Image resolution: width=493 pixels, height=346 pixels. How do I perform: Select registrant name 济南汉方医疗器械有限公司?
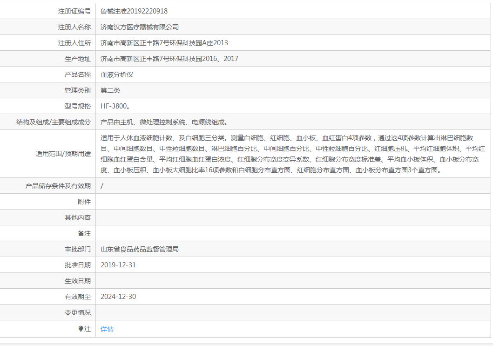pos(140,27)
